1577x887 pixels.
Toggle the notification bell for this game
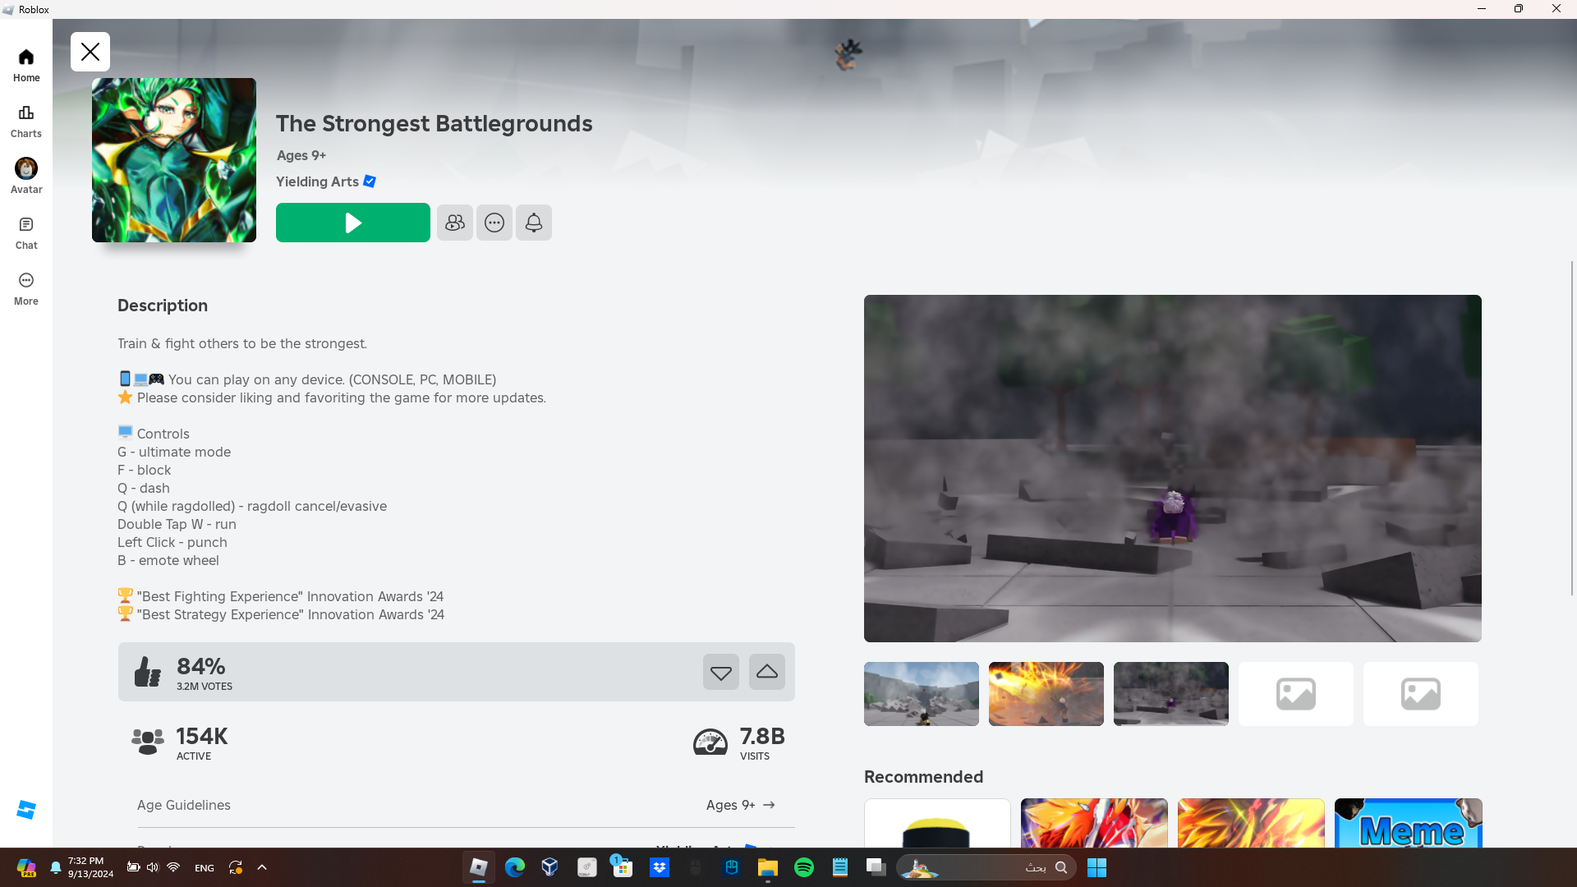pyautogui.click(x=534, y=223)
